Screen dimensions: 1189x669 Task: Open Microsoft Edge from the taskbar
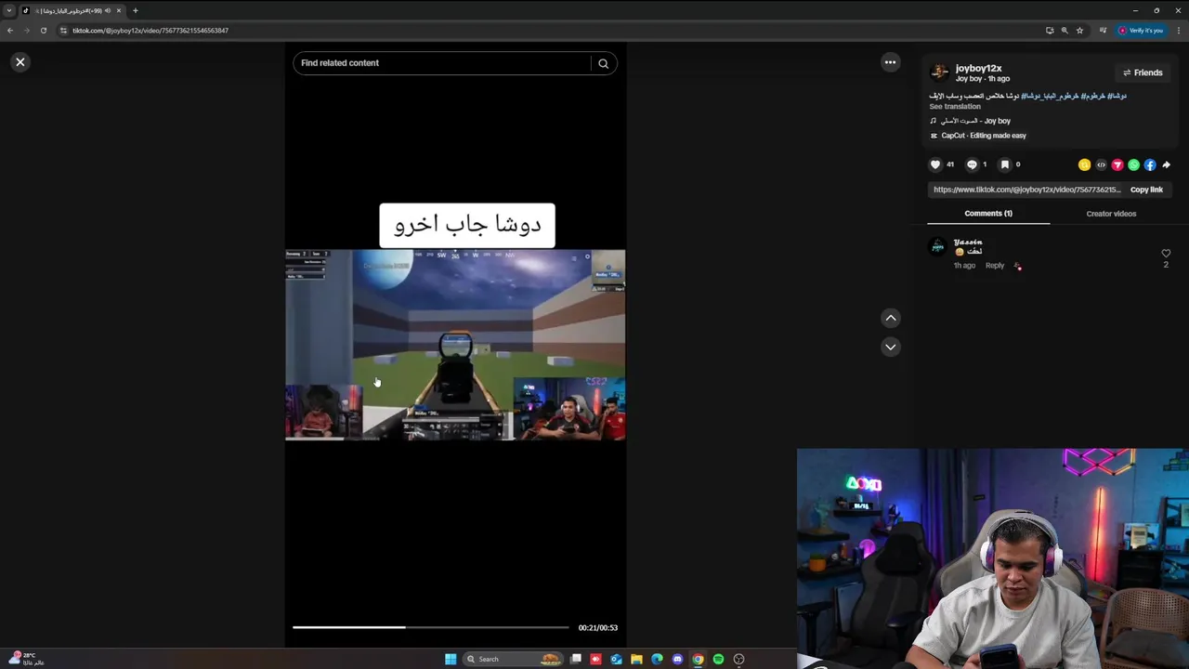(657, 659)
